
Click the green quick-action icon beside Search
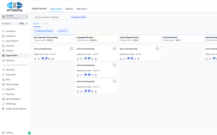point(27,23)
